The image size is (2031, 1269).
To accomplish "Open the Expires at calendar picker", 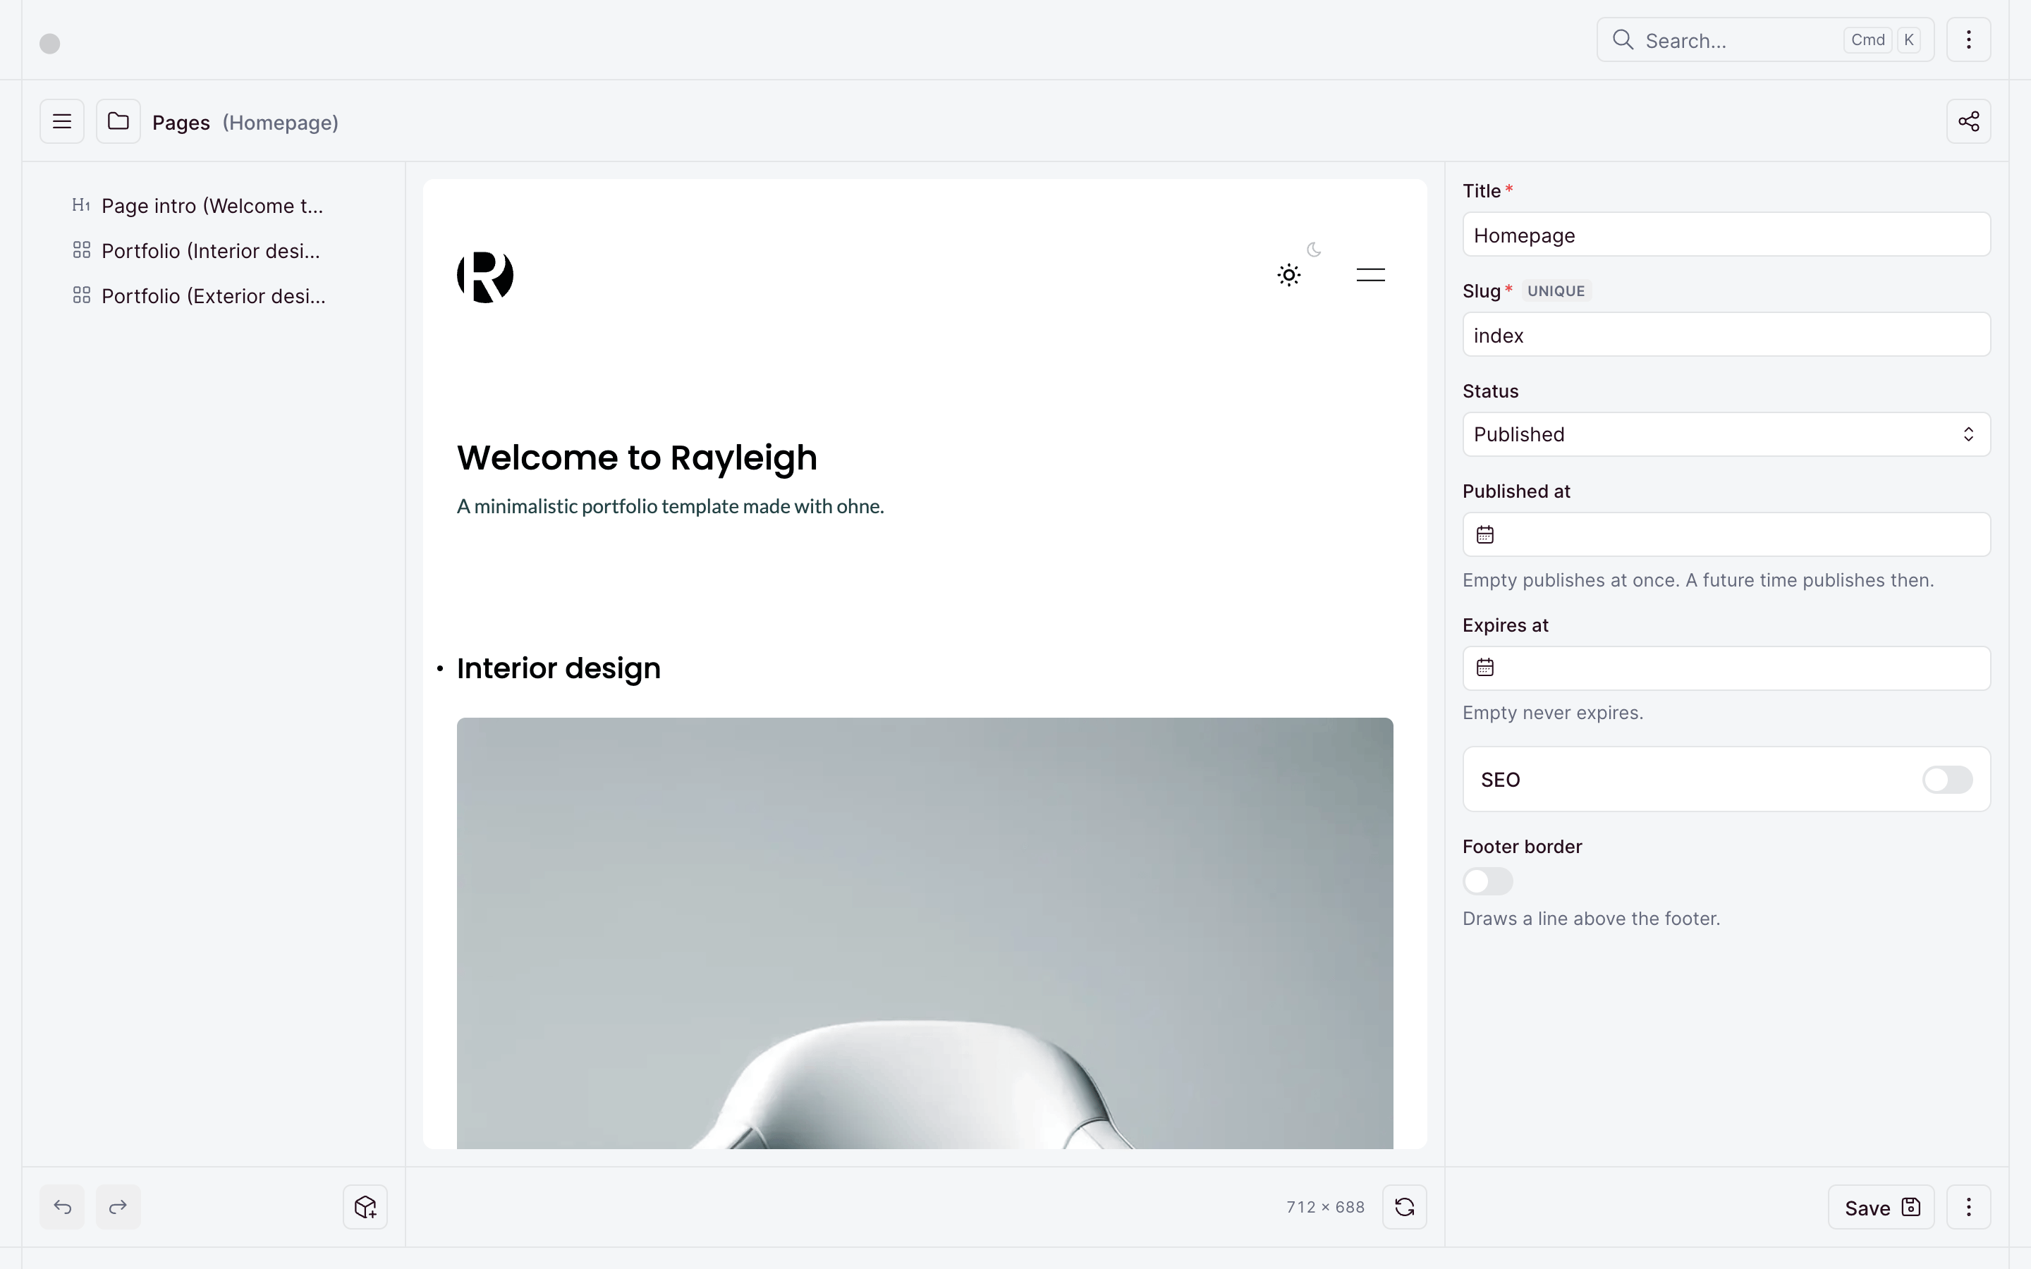I will click(x=1484, y=668).
